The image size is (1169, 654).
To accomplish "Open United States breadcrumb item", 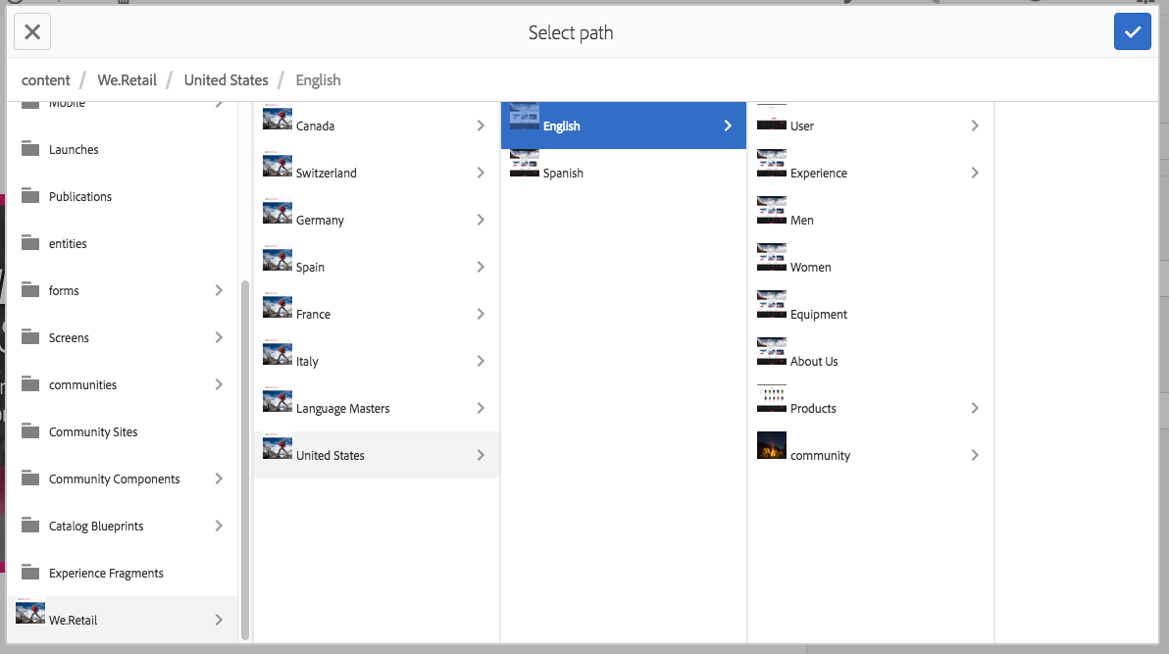I will click(x=226, y=79).
